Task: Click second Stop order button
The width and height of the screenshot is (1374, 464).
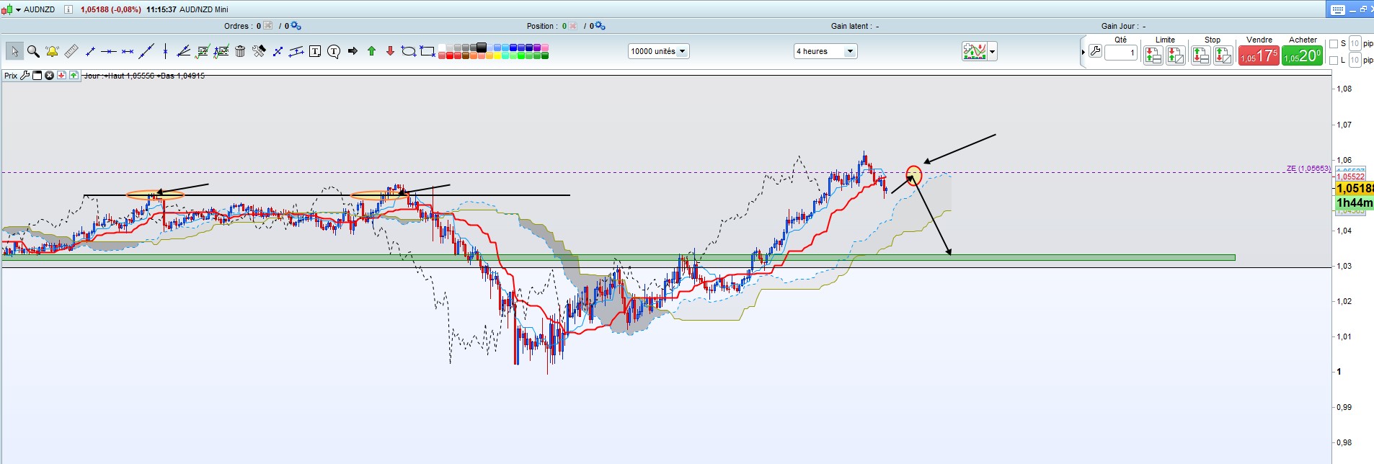Action: (x=1223, y=55)
